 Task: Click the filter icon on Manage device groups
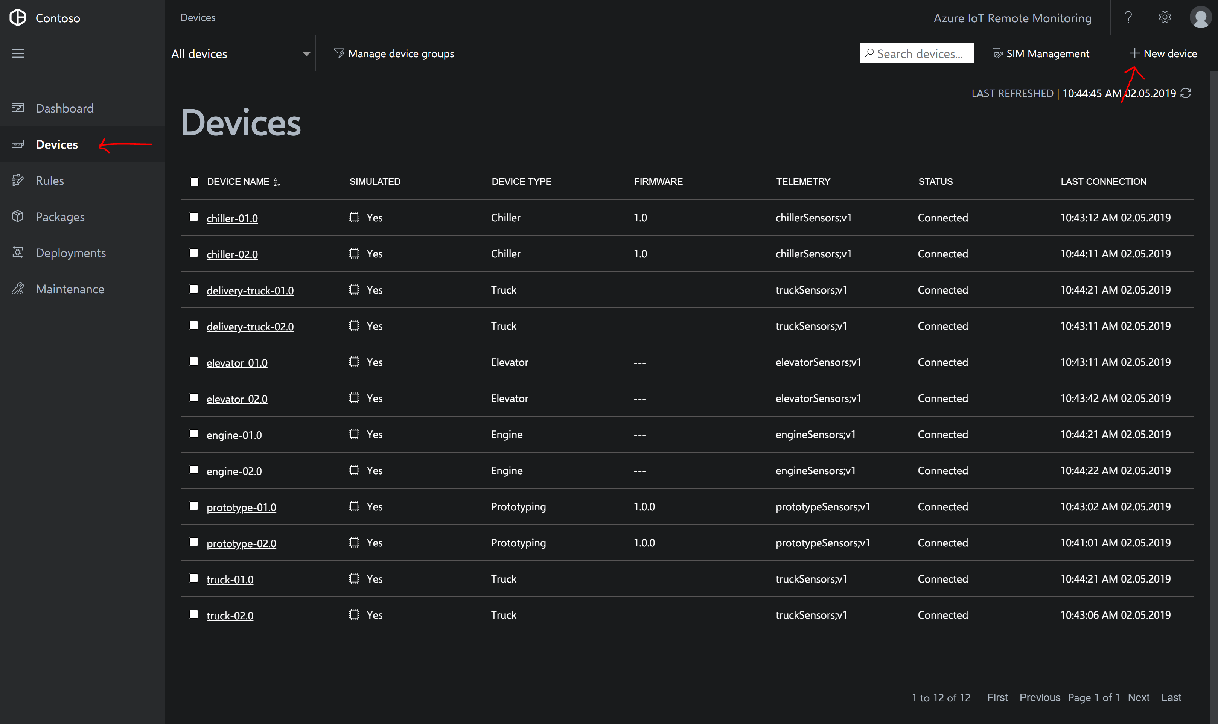339,53
